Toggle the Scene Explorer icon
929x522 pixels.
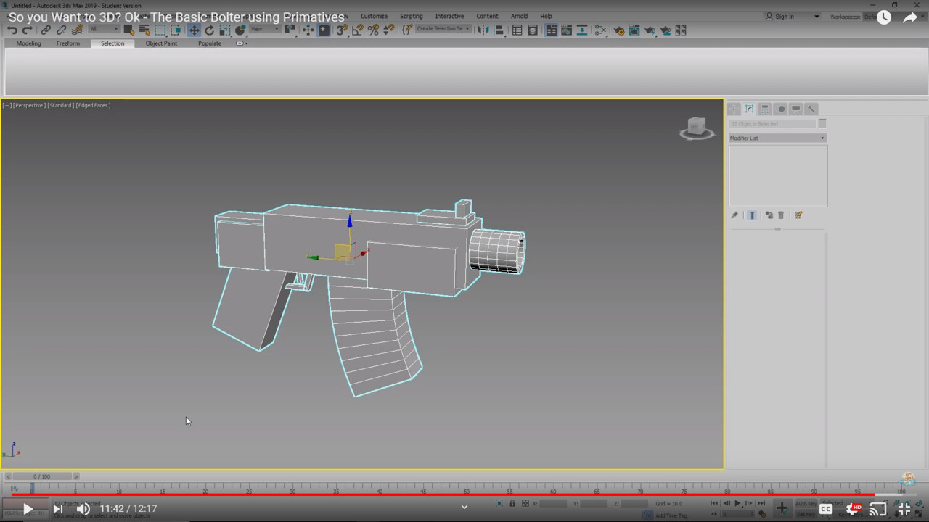(x=517, y=30)
